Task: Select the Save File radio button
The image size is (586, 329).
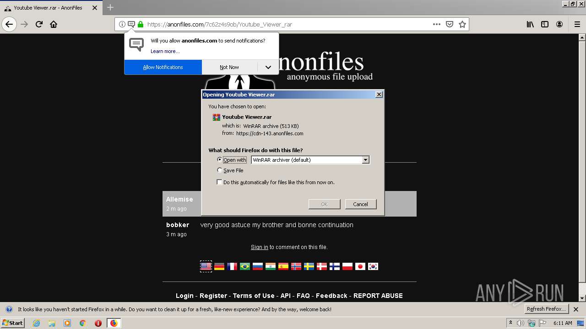Action: tap(220, 170)
